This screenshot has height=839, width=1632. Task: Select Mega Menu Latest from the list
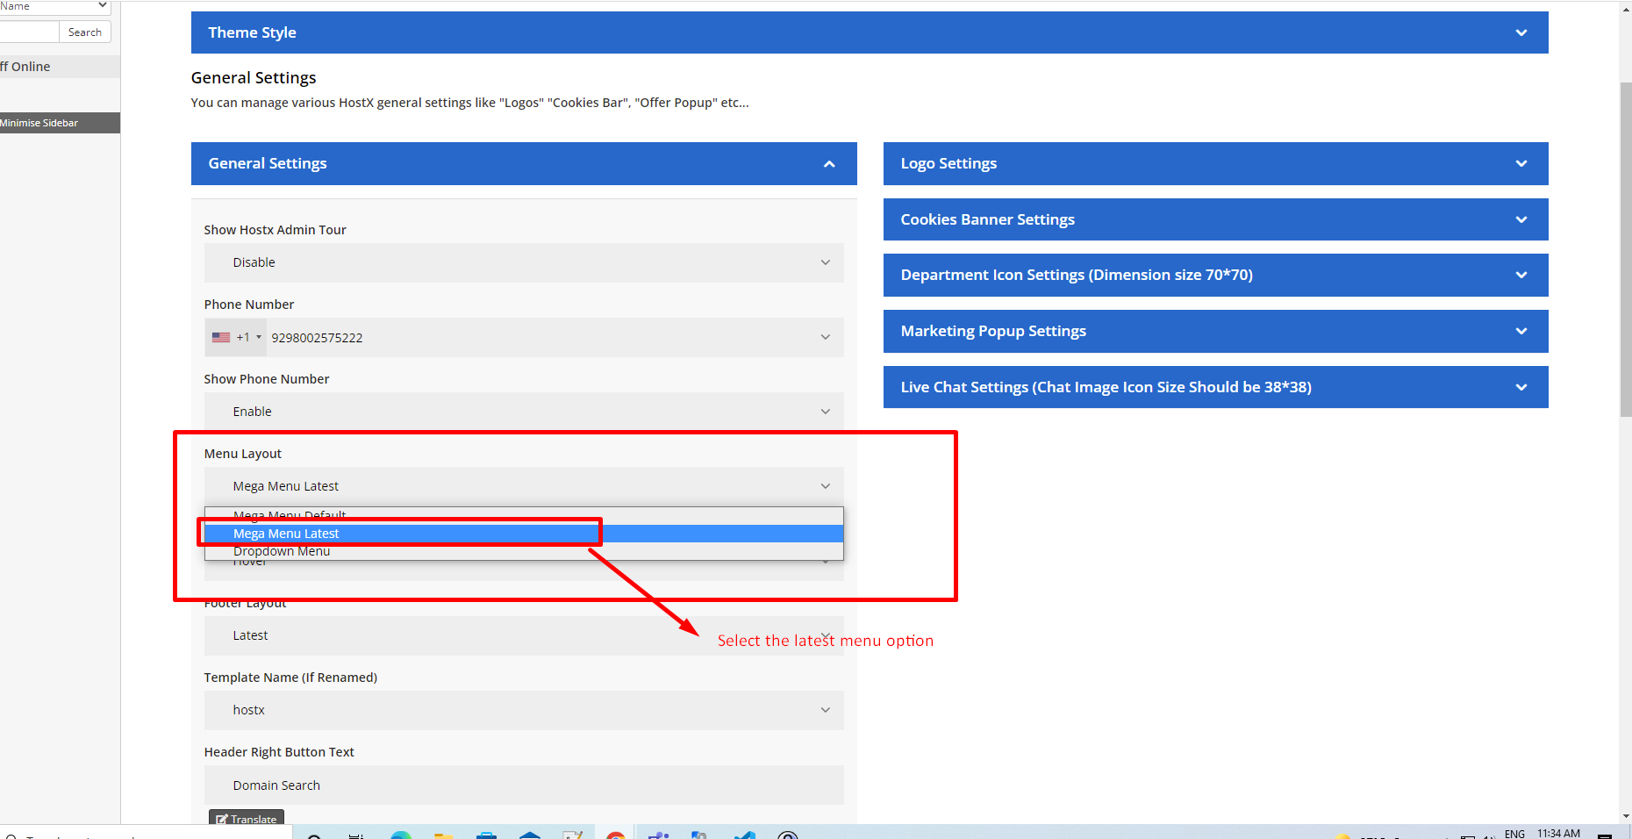pyautogui.click(x=524, y=534)
